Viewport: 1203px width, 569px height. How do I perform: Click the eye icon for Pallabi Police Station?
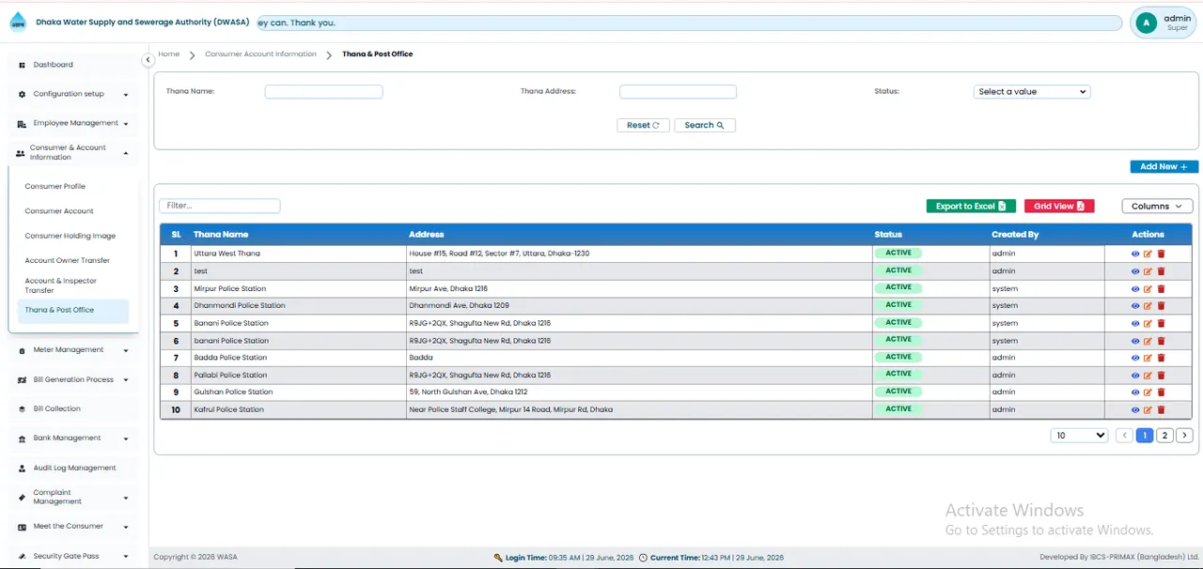coord(1135,376)
